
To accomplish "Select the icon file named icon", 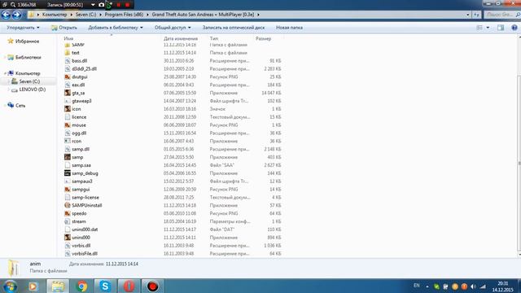I will (x=68, y=109).
